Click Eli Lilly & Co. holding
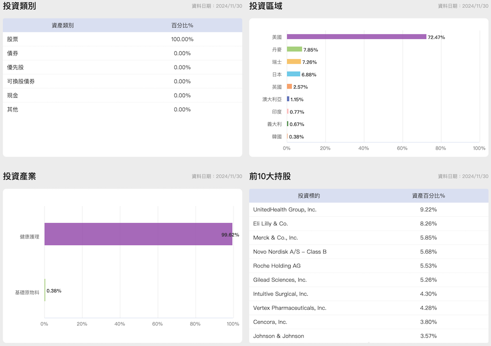Screen dimensions: 491x346 coord(270,223)
